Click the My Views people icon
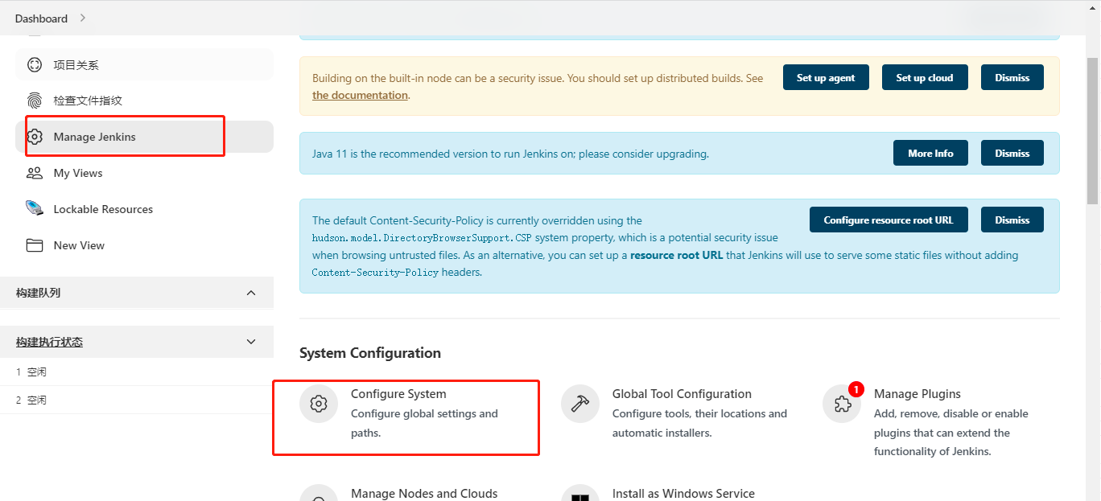 point(35,173)
